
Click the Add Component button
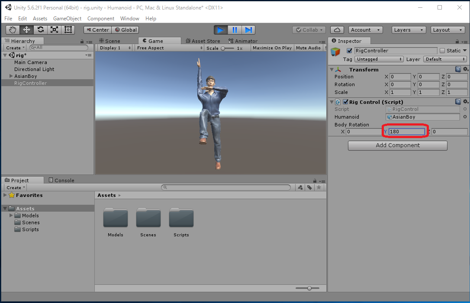[x=397, y=145]
